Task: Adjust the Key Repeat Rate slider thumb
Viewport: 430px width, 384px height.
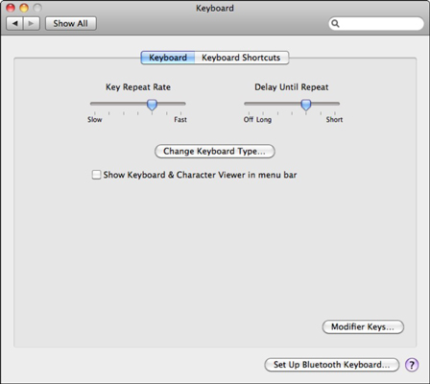Action: (152, 105)
